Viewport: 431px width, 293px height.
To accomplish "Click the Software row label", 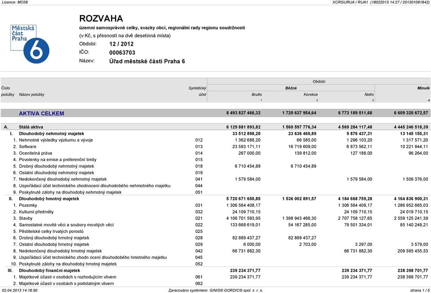I will click(27, 147).
